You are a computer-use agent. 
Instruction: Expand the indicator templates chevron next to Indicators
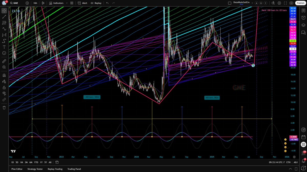tap(67, 3)
